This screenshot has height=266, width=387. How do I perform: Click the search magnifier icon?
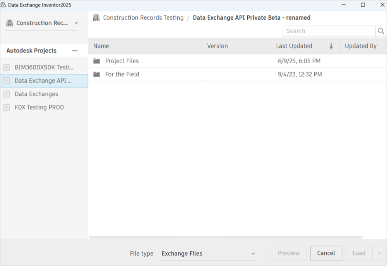click(x=381, y=31)
